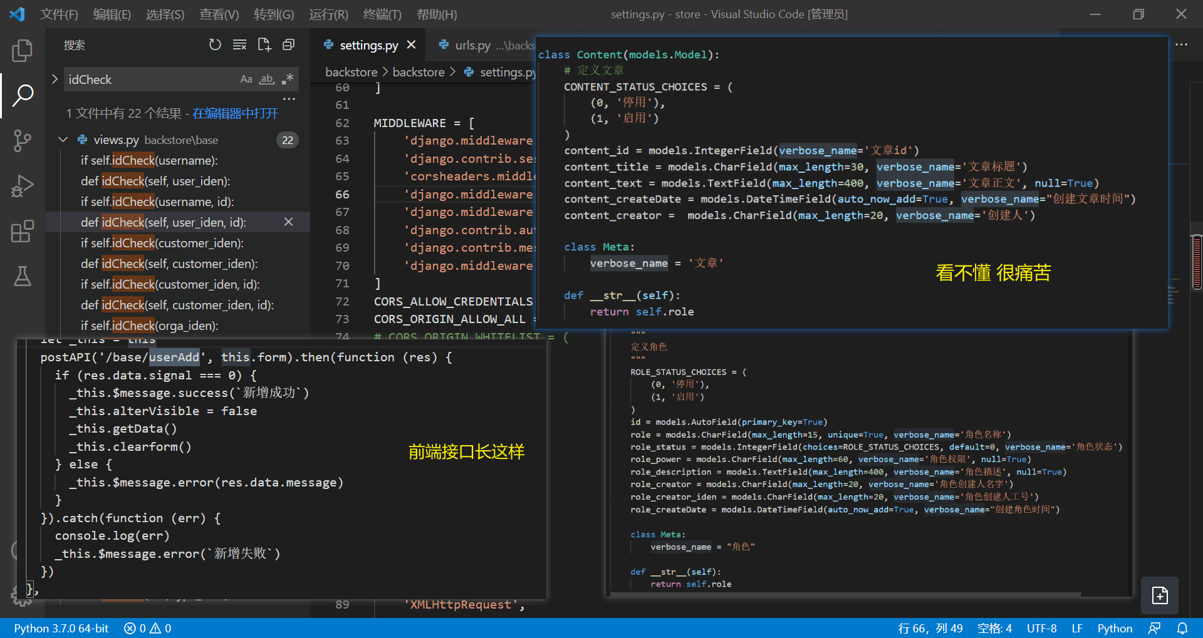Open the Run and Debug view
This screenshot has height=638, width=1203.
click(x=23, y=186)
